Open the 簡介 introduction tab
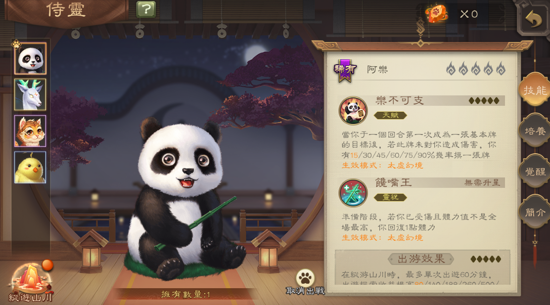The image size is (550, 305). [535, 212]
